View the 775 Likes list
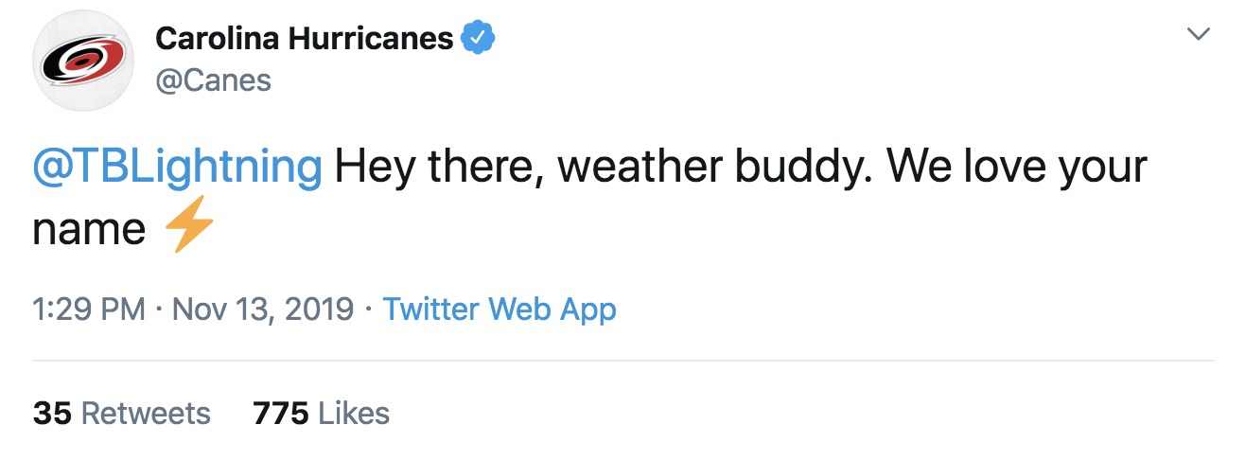Viewport: 1245px width, 460px height. 321,413
